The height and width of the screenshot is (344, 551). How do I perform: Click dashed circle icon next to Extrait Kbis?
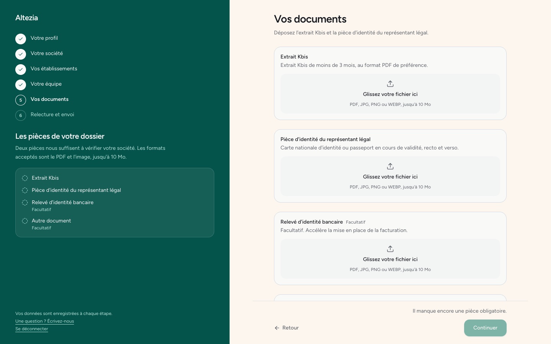coord(25,178)
